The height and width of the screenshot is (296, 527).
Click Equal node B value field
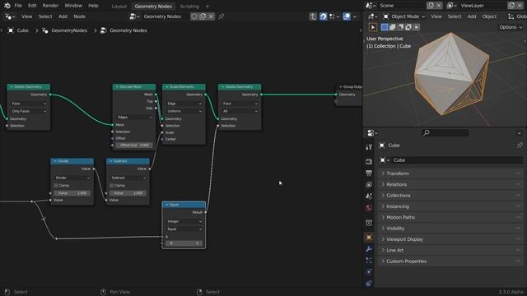184,243
